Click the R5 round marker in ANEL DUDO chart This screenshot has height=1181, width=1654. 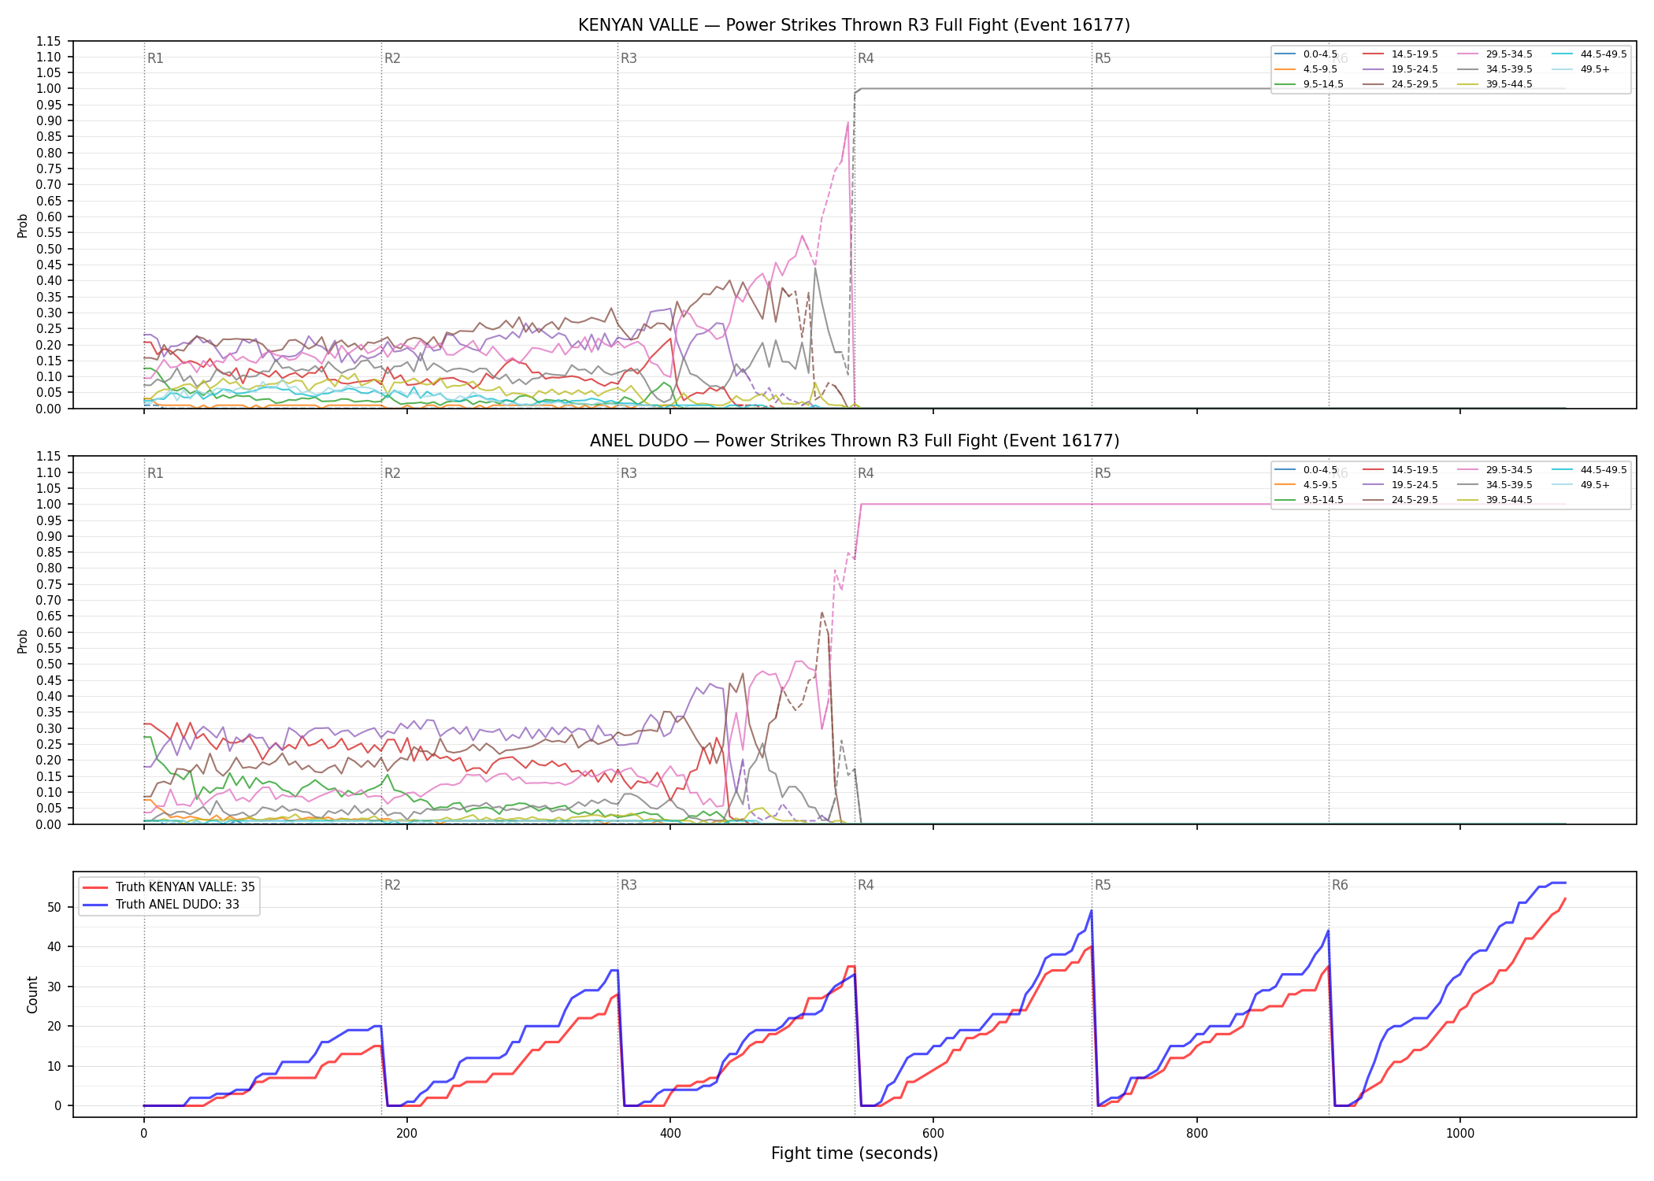1103,473
